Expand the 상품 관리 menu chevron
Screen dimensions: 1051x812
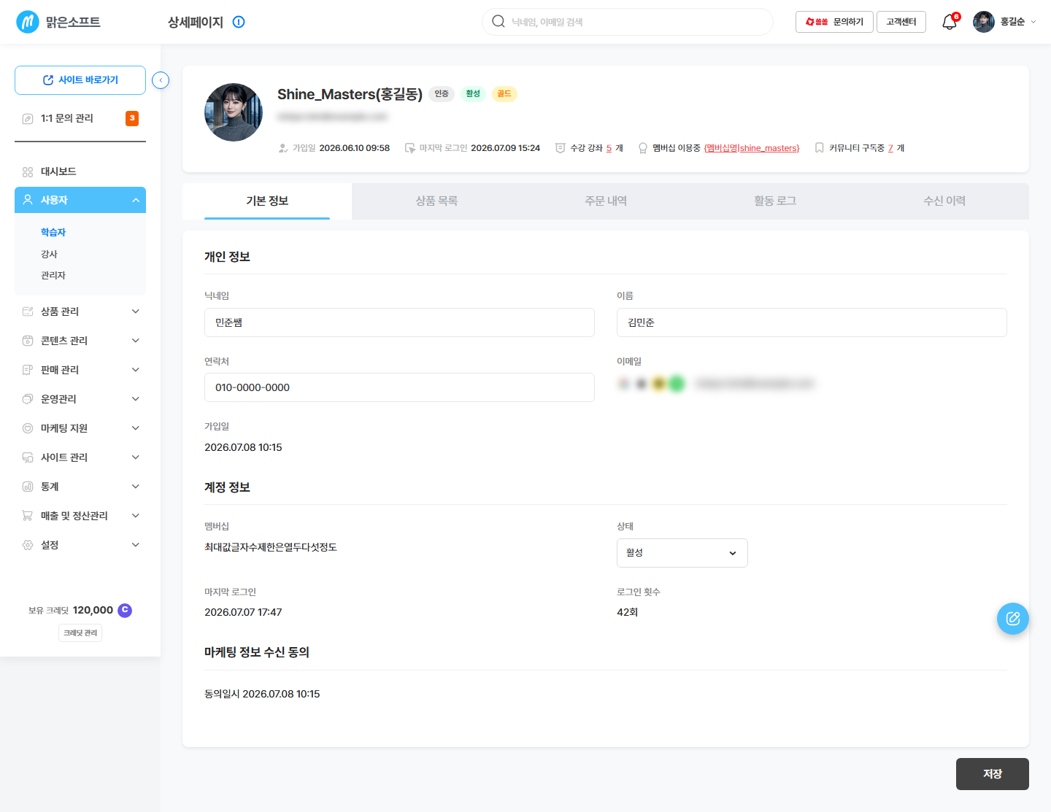point(136,312)
